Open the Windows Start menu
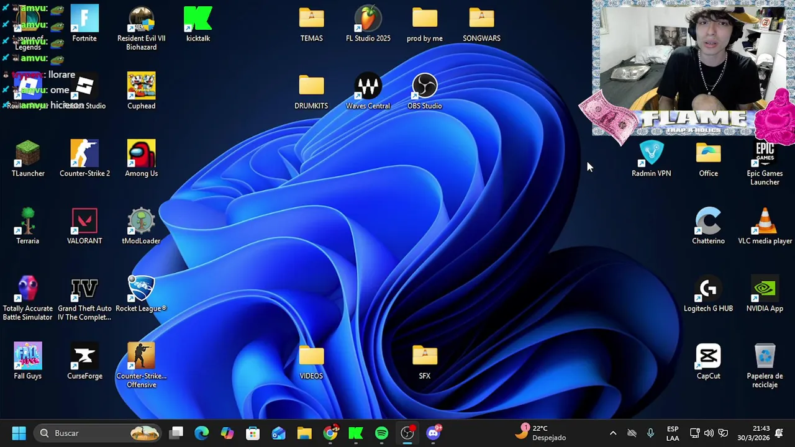The image size is (795, 447). tap(19, 433)
